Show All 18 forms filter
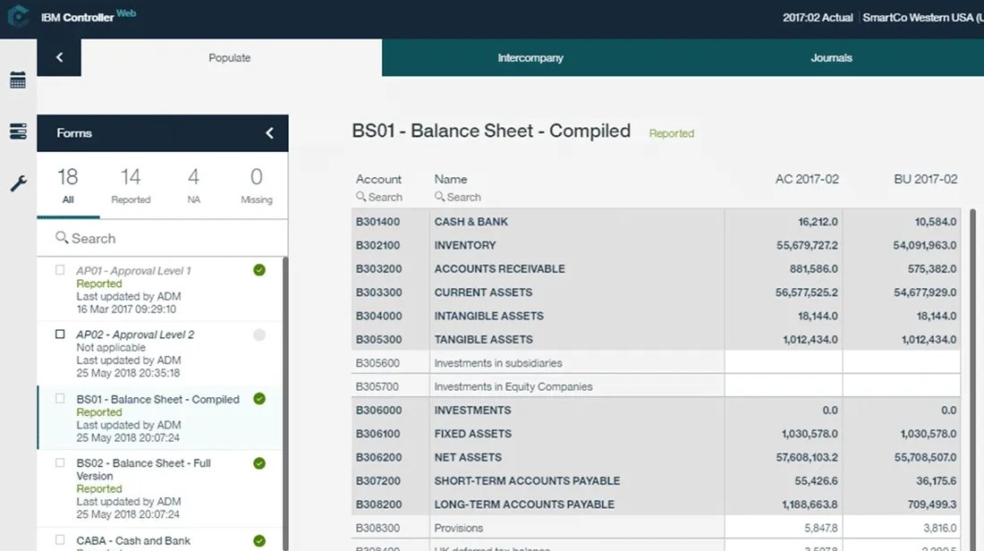The height and width of the screenshot is (551, 984). (x=68, y=186)
